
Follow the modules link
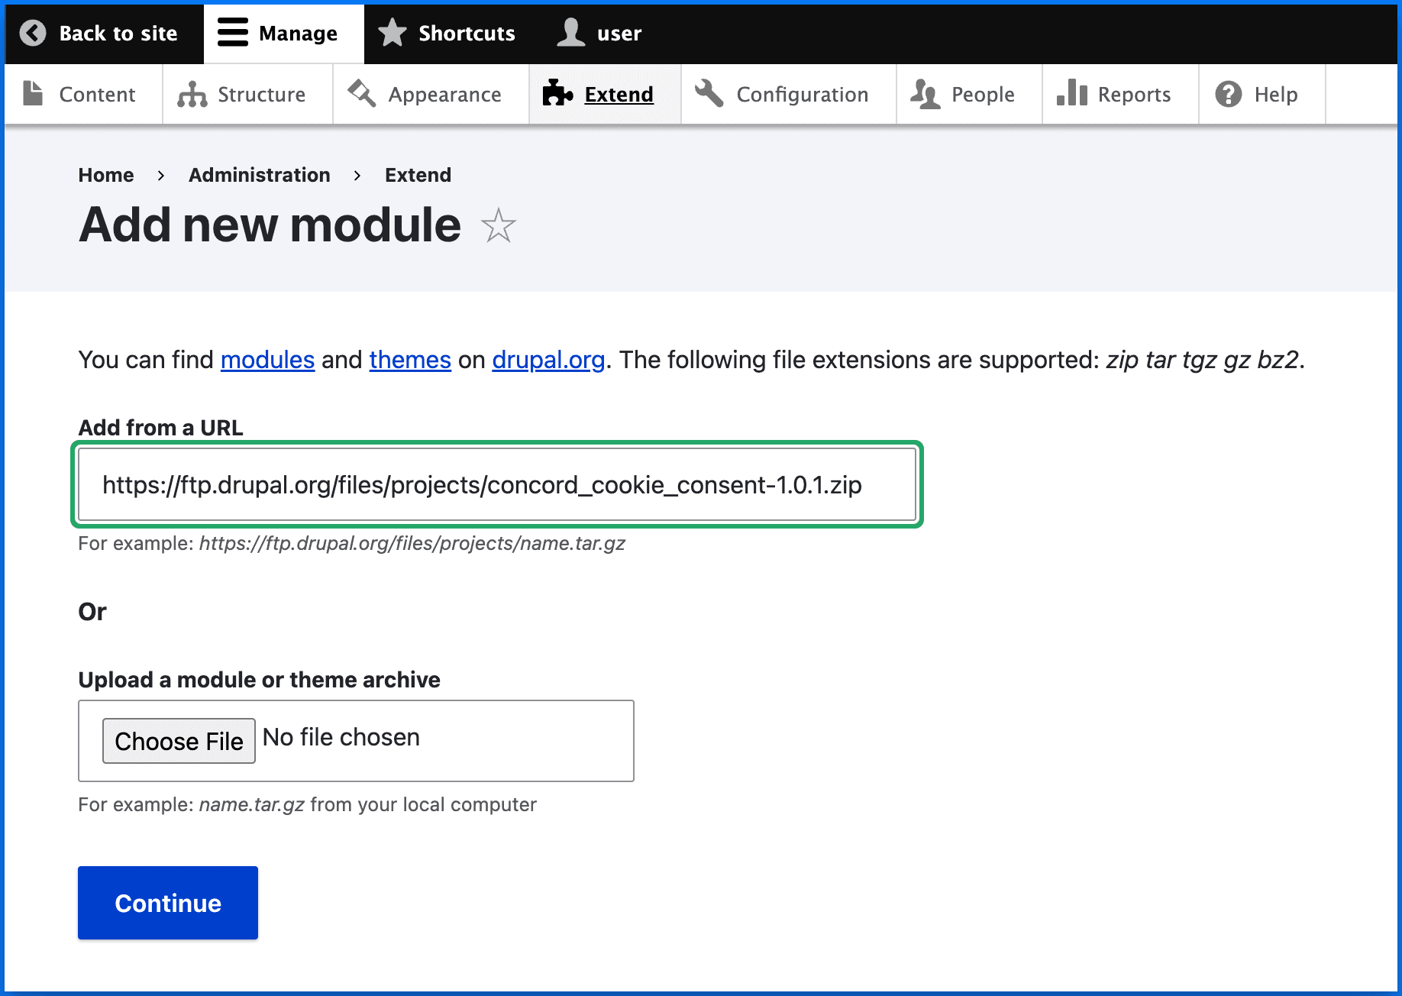(x=267, y=360)
